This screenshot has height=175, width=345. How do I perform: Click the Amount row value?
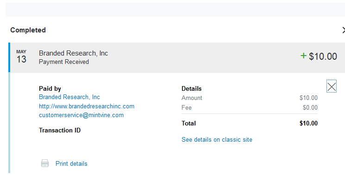pyautogui.click(x=308, y=98)
